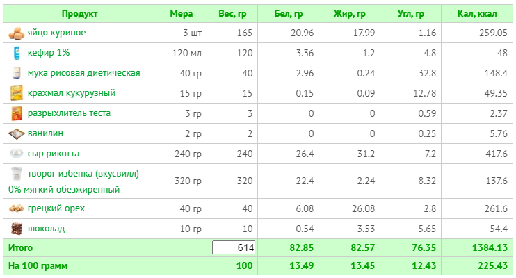Click the total weight input field 614
Image resolution: width=516 pixels, height=278 pixels.
(234, 247)
